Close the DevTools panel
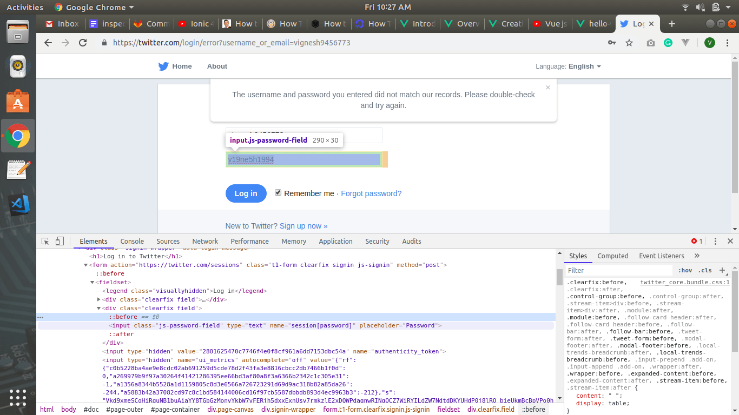Image resolution: width=739 pixels, height=415 pixels. tap(730, 242)
